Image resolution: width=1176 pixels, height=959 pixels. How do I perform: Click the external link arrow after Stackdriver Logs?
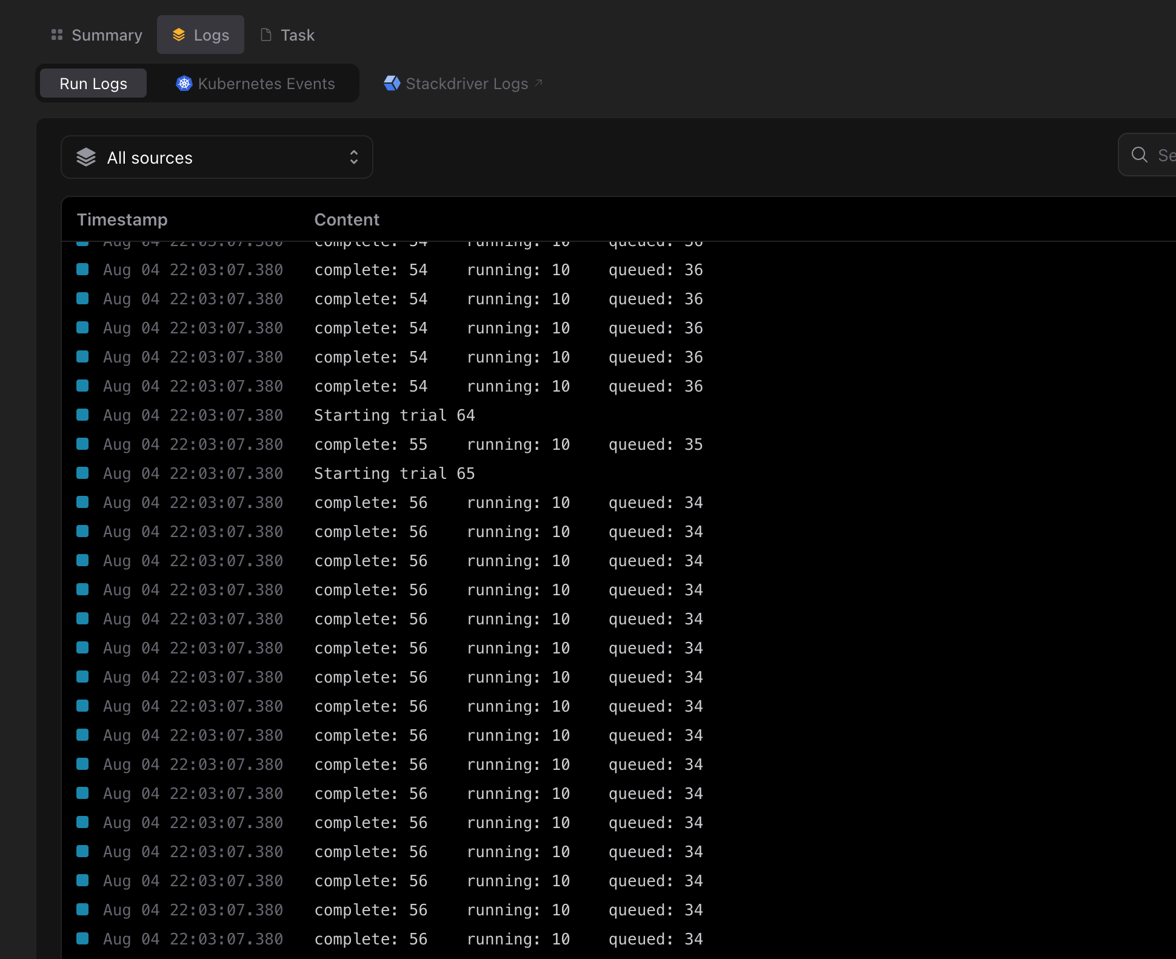(538, 83)
